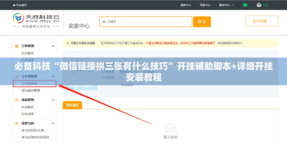This screenshot has height=143, width=287.
Task: Open the 发布所能 dropdown button
Action: [262, 21]
